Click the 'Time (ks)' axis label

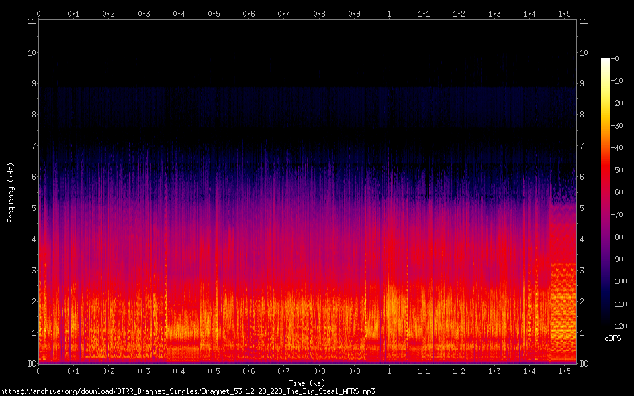pyautogui.click(x=307, y=383)
